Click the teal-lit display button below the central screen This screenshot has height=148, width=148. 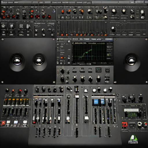click(x=98, y=70)
